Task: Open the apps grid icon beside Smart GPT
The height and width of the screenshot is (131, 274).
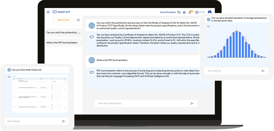Action: click(48, 12)
